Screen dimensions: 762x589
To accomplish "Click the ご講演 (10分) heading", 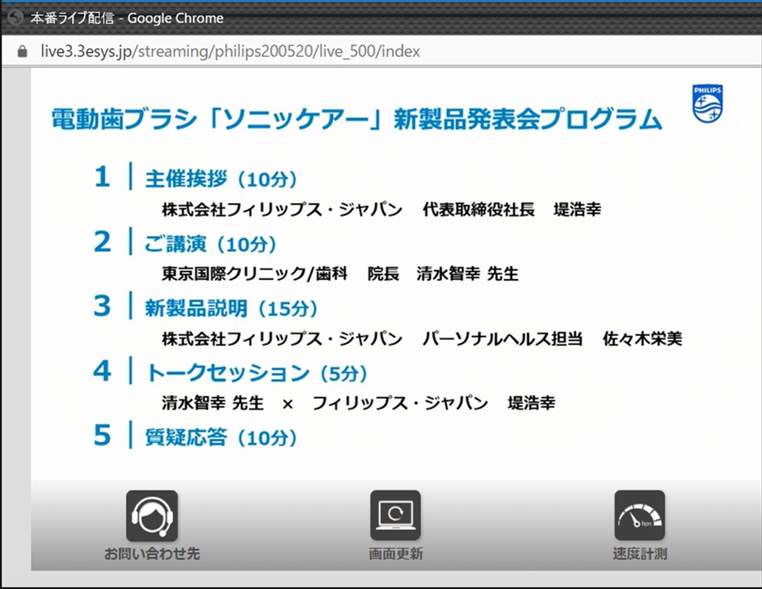I will (x=210, y=244).
